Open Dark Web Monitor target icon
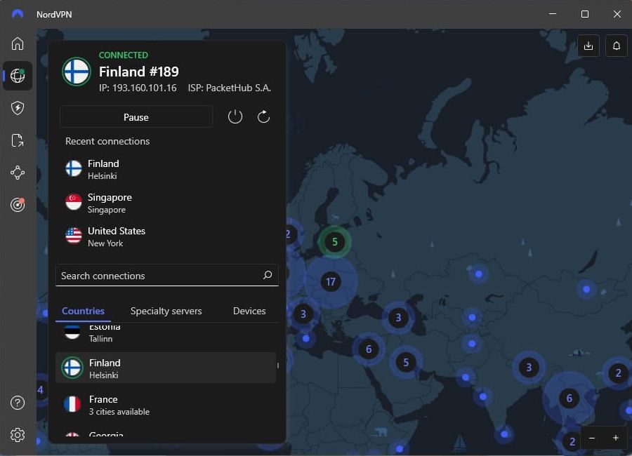632x456 pixels. 18,205
